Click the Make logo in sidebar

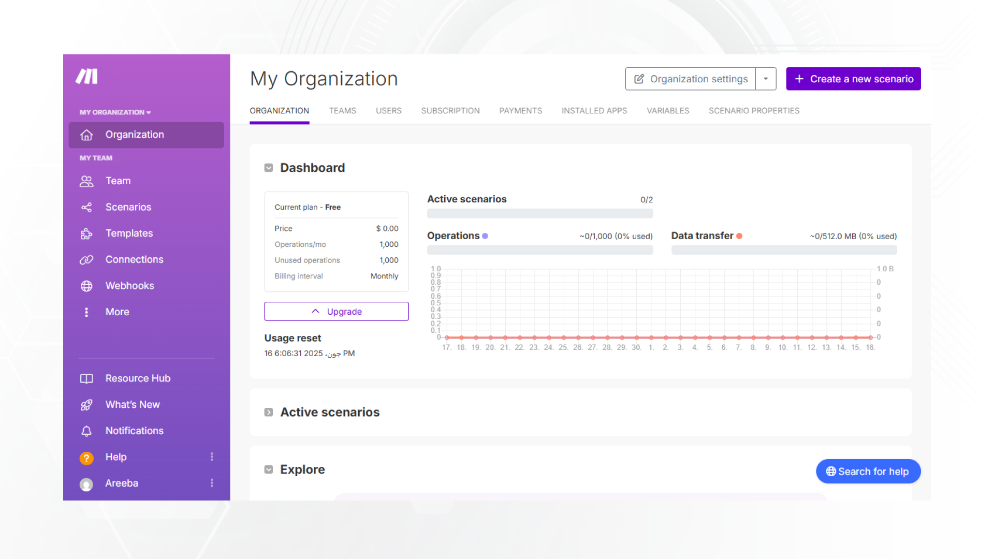[x=86, y=77]
